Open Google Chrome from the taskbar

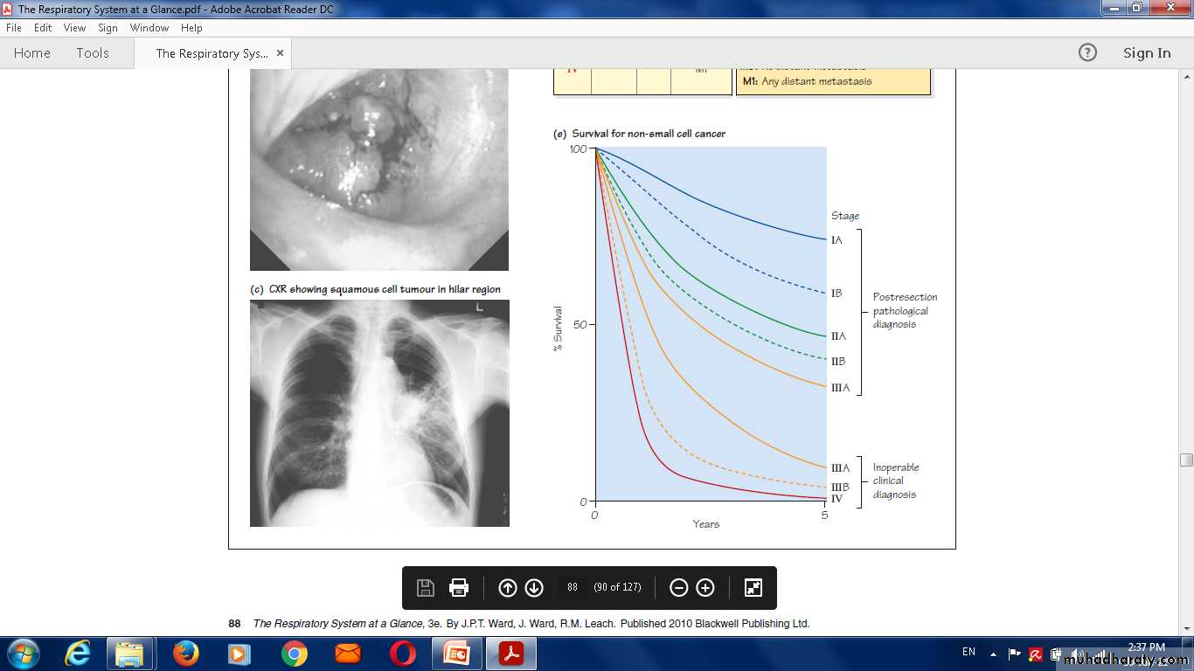pos(294,654)
